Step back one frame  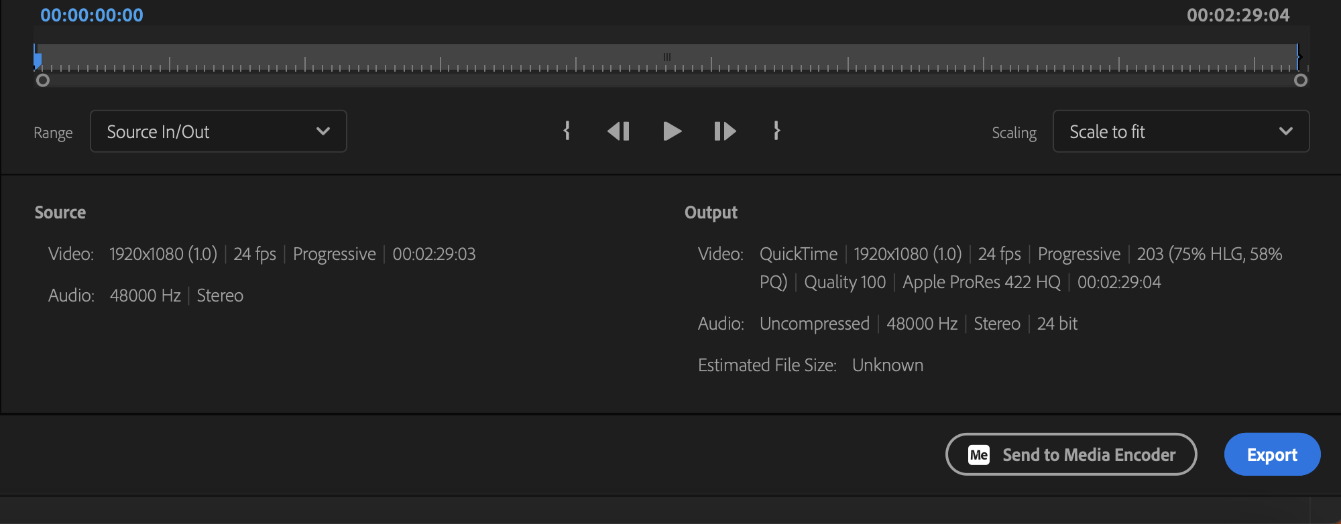pos(618,131)
